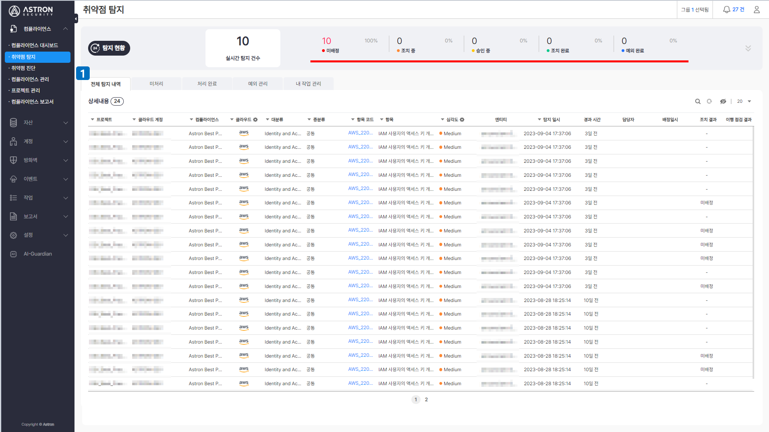Click the 24-hour icon in 탐지 현황 button
This screenshot has height=432, width=769.
click(95, 48)
